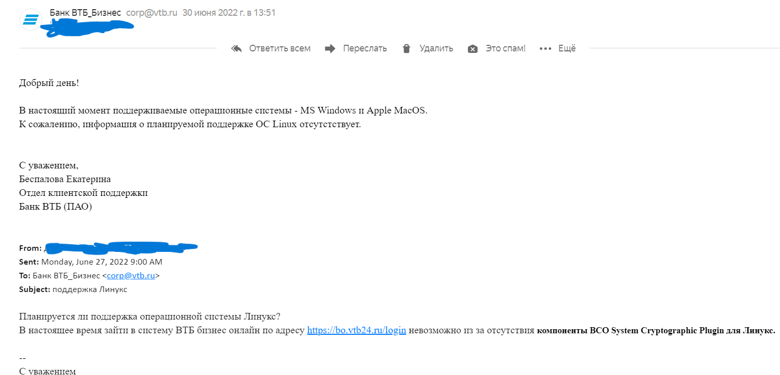Click the line mentioning MS Windows and Apple MacOS

pyautogui.click(x=224, y=110)
